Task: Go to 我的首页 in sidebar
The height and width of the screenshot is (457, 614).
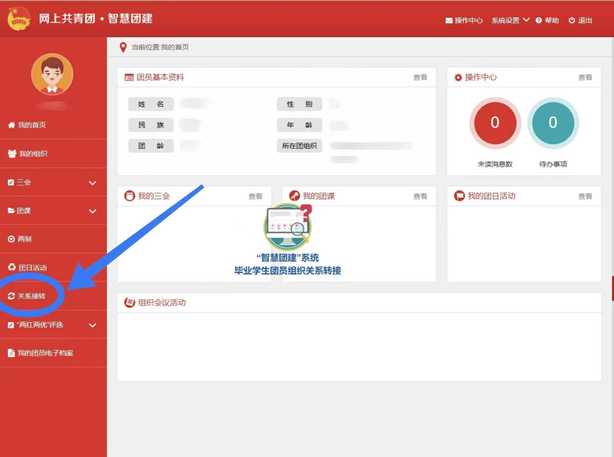Action: point(32,125)
